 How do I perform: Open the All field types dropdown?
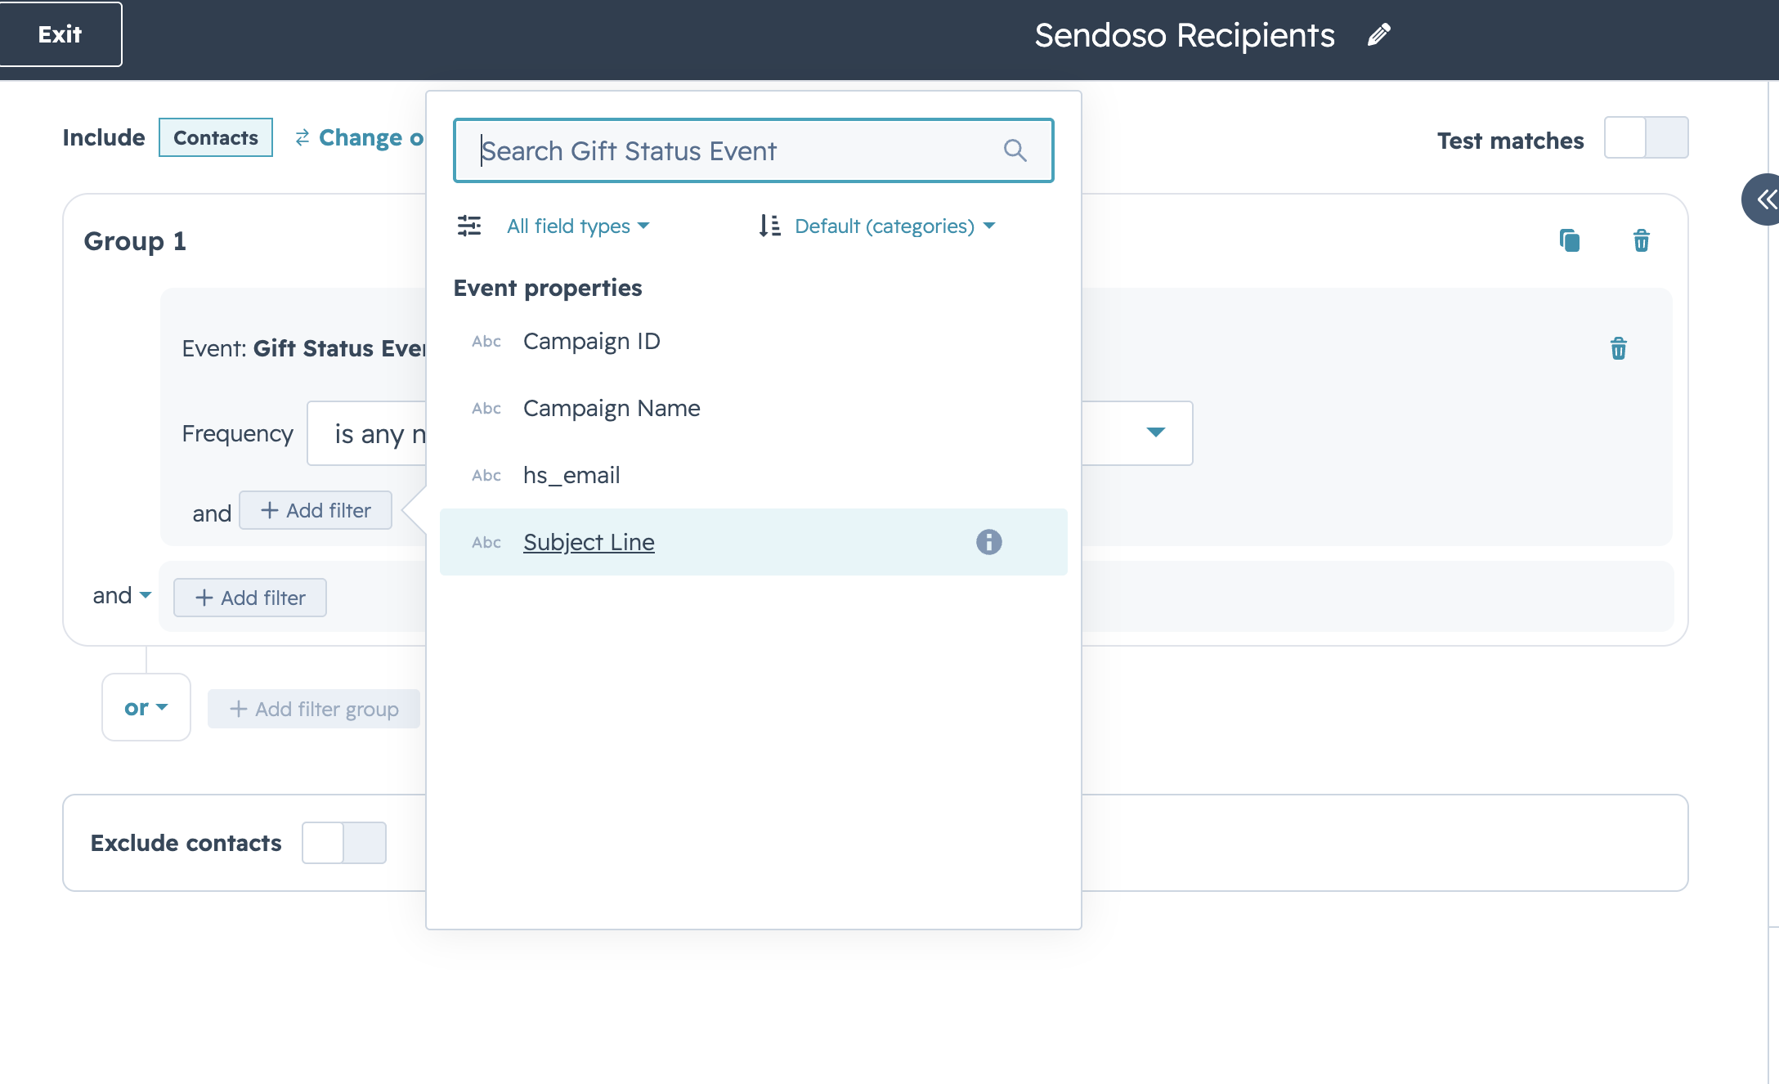pyautogui.click(x=578, y=226)
